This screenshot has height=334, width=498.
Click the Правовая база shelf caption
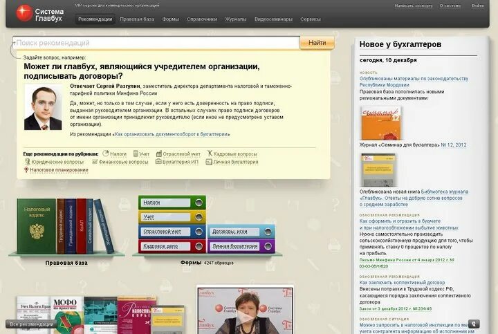(66, 263)
